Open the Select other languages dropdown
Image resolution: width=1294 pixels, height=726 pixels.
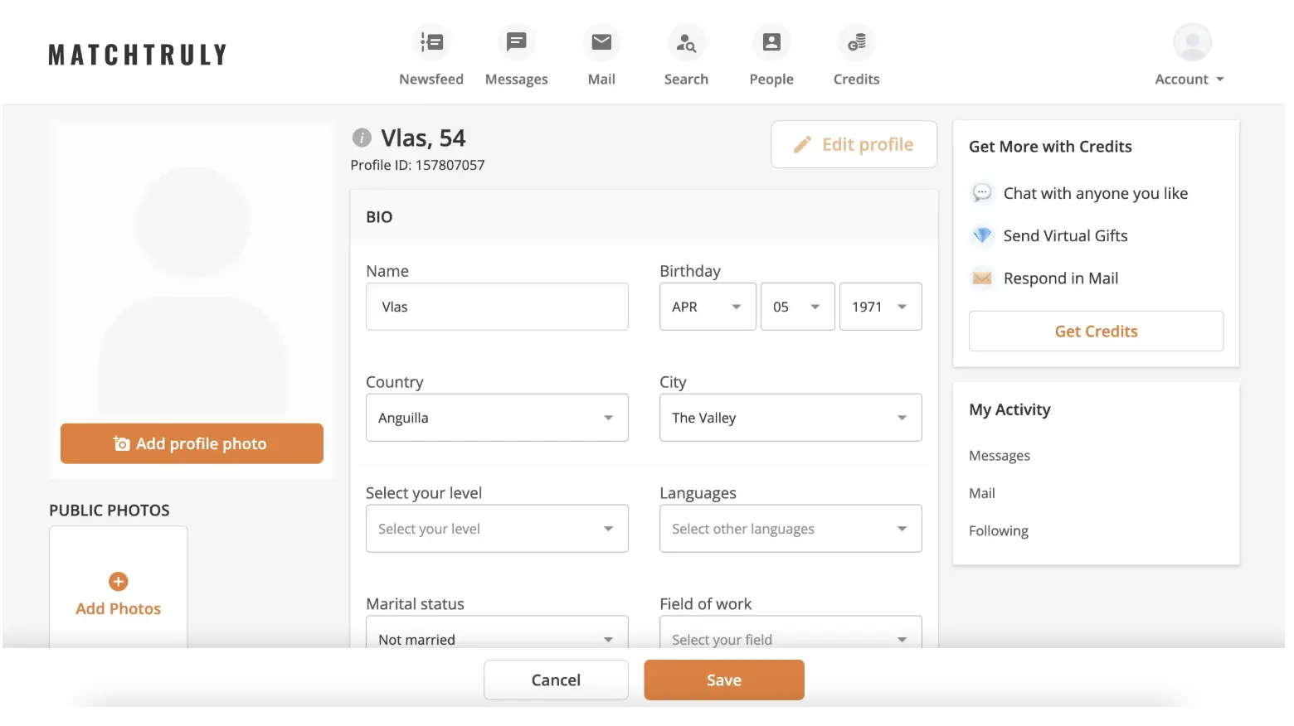tap(791, 529)
